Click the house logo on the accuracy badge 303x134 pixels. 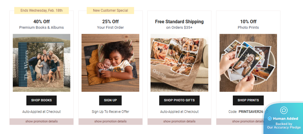pos(284,110)
